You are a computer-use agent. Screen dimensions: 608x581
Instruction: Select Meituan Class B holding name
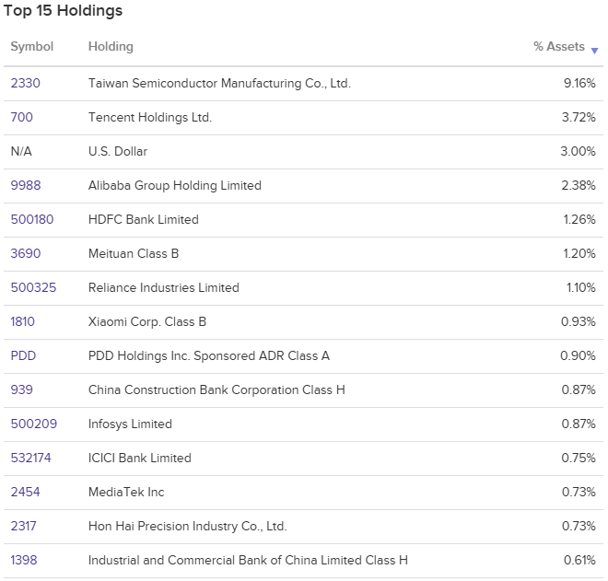pyautogui.click(x=134, y=253)
